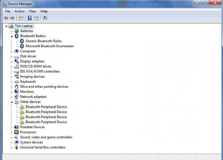Image resolution: width=223 pixels, height=160 pixels.
Task: Expand the Imaging devices category
Action: point(12,77)
